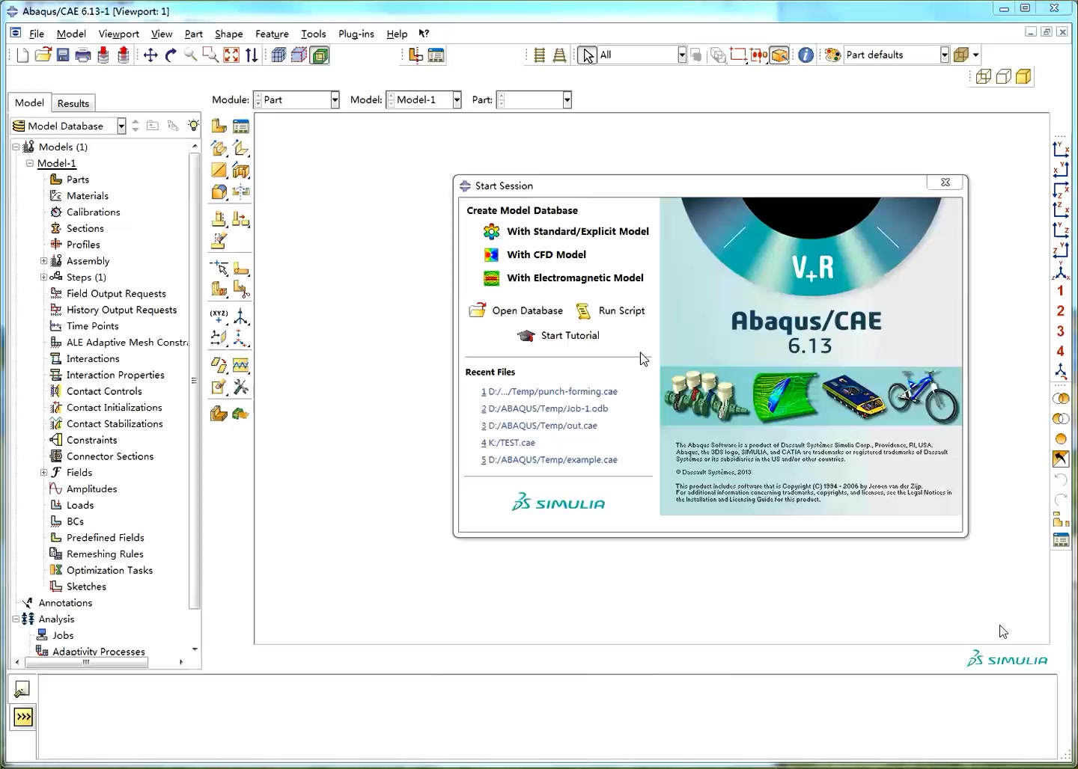The image size is (1078, 769).
Task: Select the Rotate View tool
Action: coord(171,55)
